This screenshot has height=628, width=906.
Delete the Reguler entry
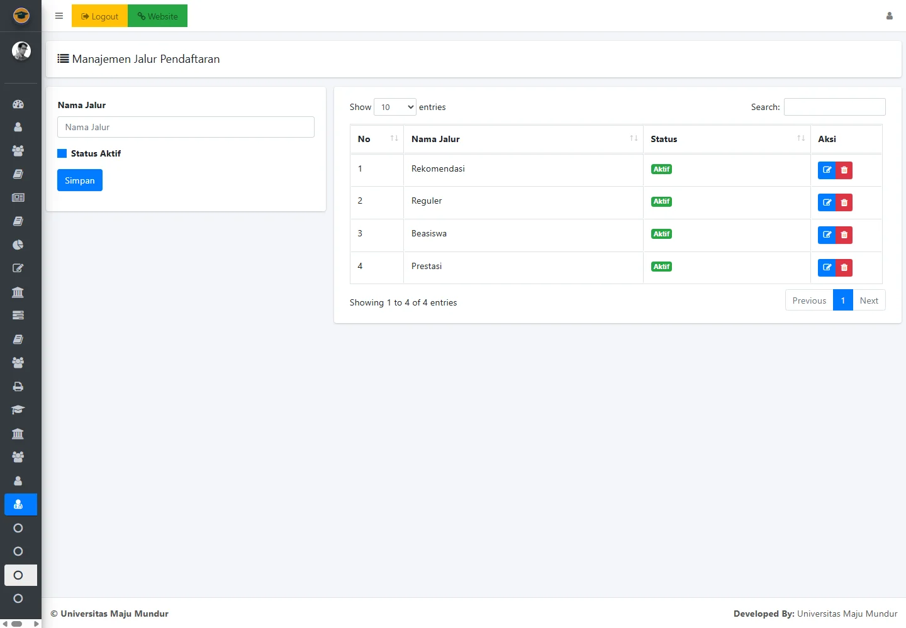point(844,202)
